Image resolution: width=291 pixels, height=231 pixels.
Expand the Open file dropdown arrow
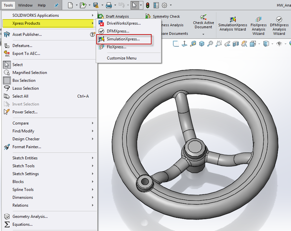coord(90,5)
